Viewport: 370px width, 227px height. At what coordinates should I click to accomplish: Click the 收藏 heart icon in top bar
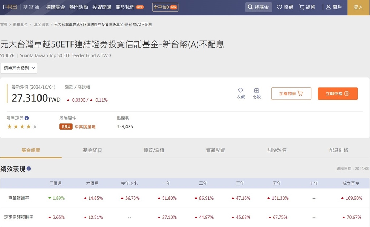(285, 7)
